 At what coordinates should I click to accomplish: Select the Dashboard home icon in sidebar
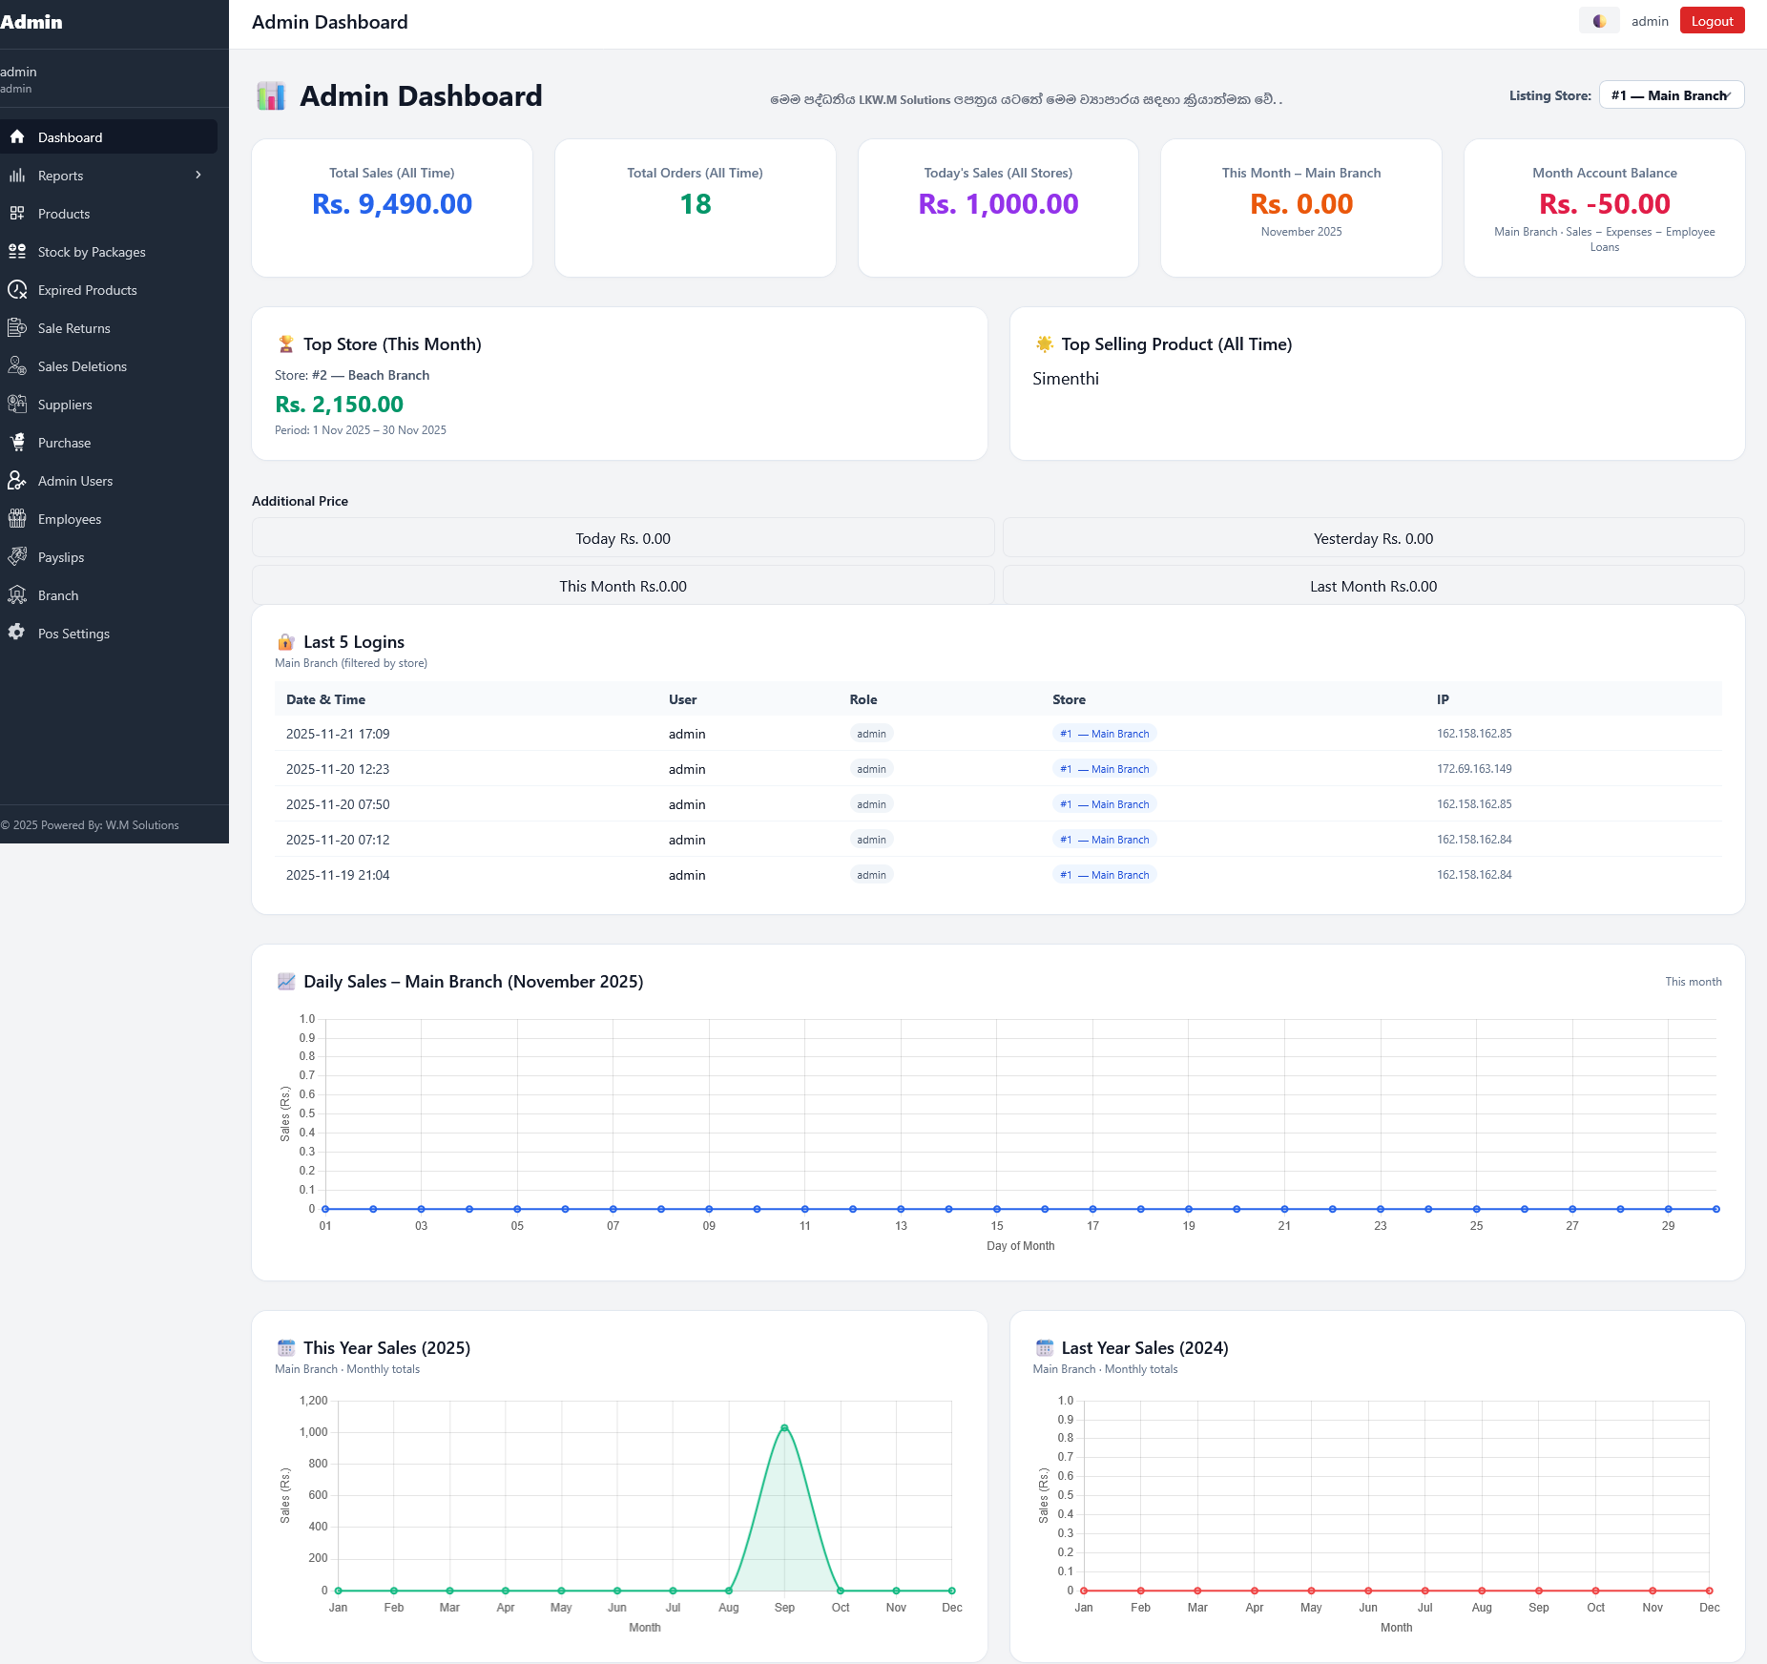(18, 136)
